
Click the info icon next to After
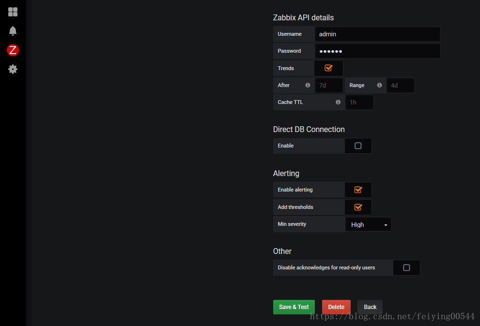click(308, 85)
